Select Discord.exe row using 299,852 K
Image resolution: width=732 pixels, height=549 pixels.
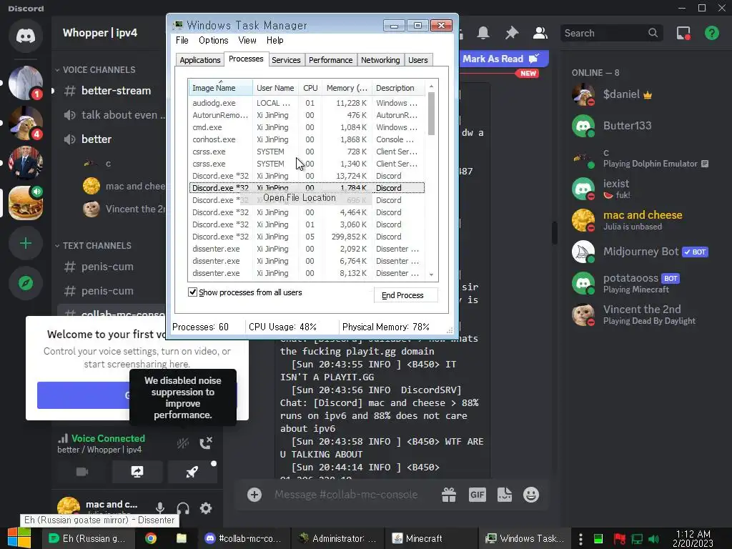(x=306, y=237)
